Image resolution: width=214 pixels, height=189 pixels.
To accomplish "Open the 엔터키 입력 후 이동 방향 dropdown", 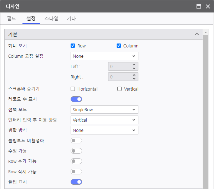I will point(105,120).
